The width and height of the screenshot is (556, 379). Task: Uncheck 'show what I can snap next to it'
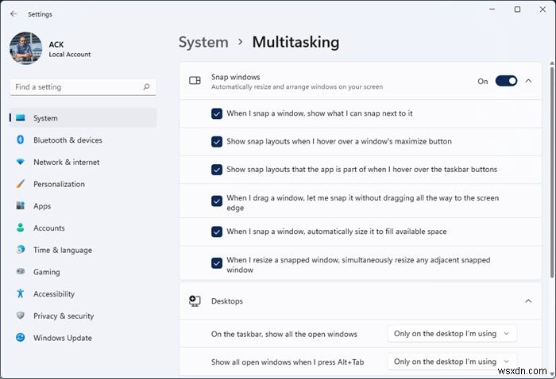pyautogui.click(x=217, y=113)
